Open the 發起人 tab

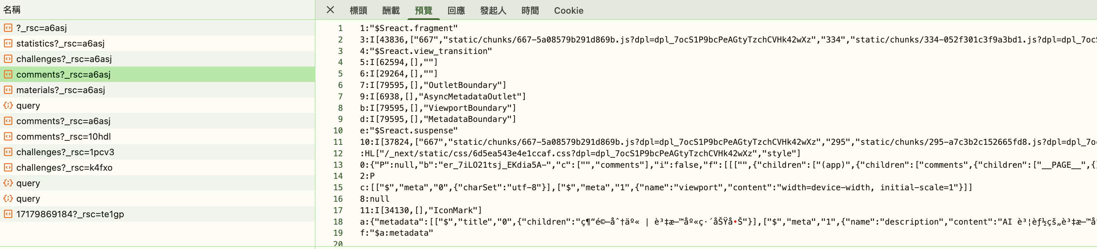493,10
